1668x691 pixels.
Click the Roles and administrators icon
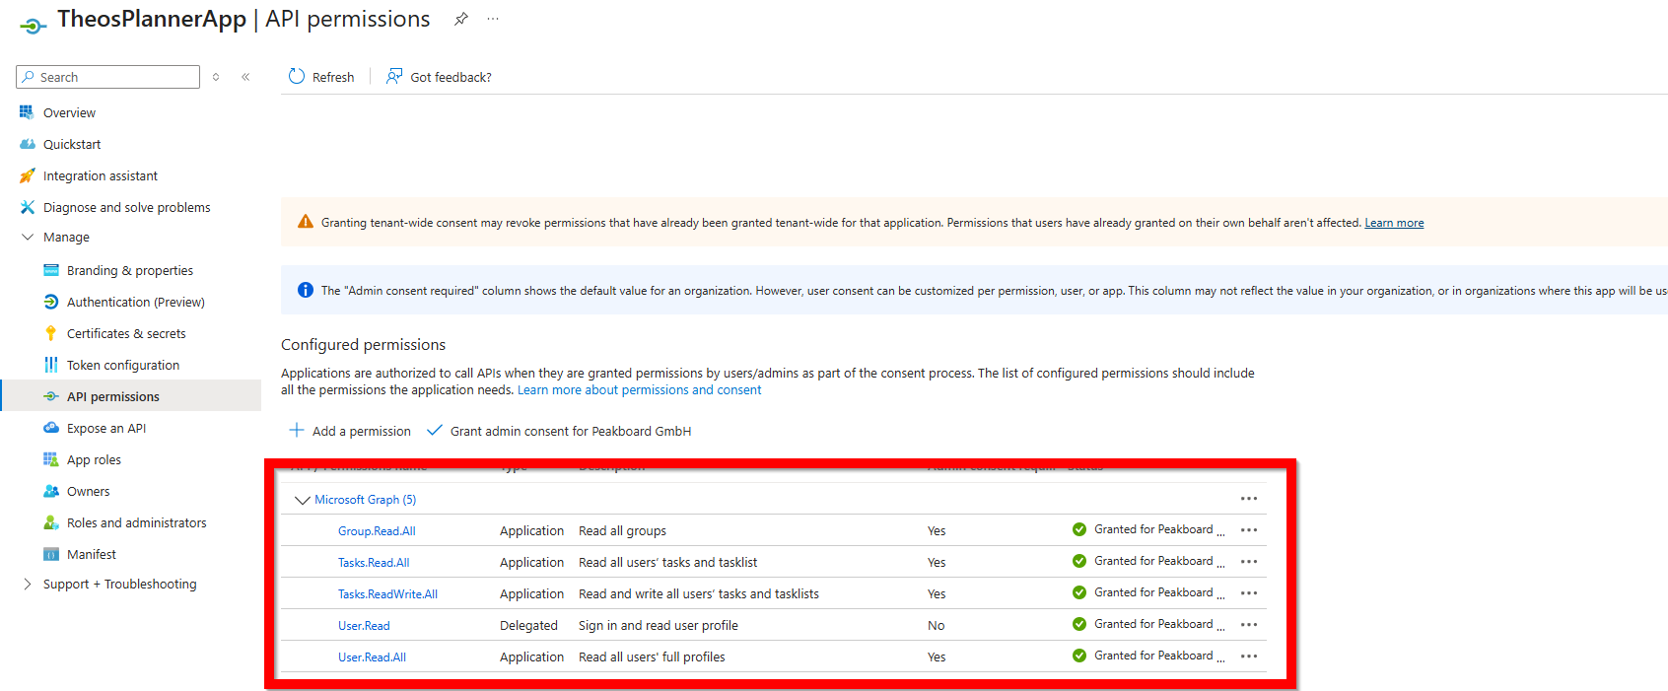[51, 522]
